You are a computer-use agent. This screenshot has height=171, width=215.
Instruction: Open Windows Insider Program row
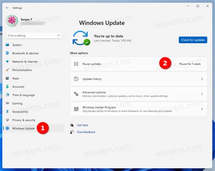[x=138, y=109]
